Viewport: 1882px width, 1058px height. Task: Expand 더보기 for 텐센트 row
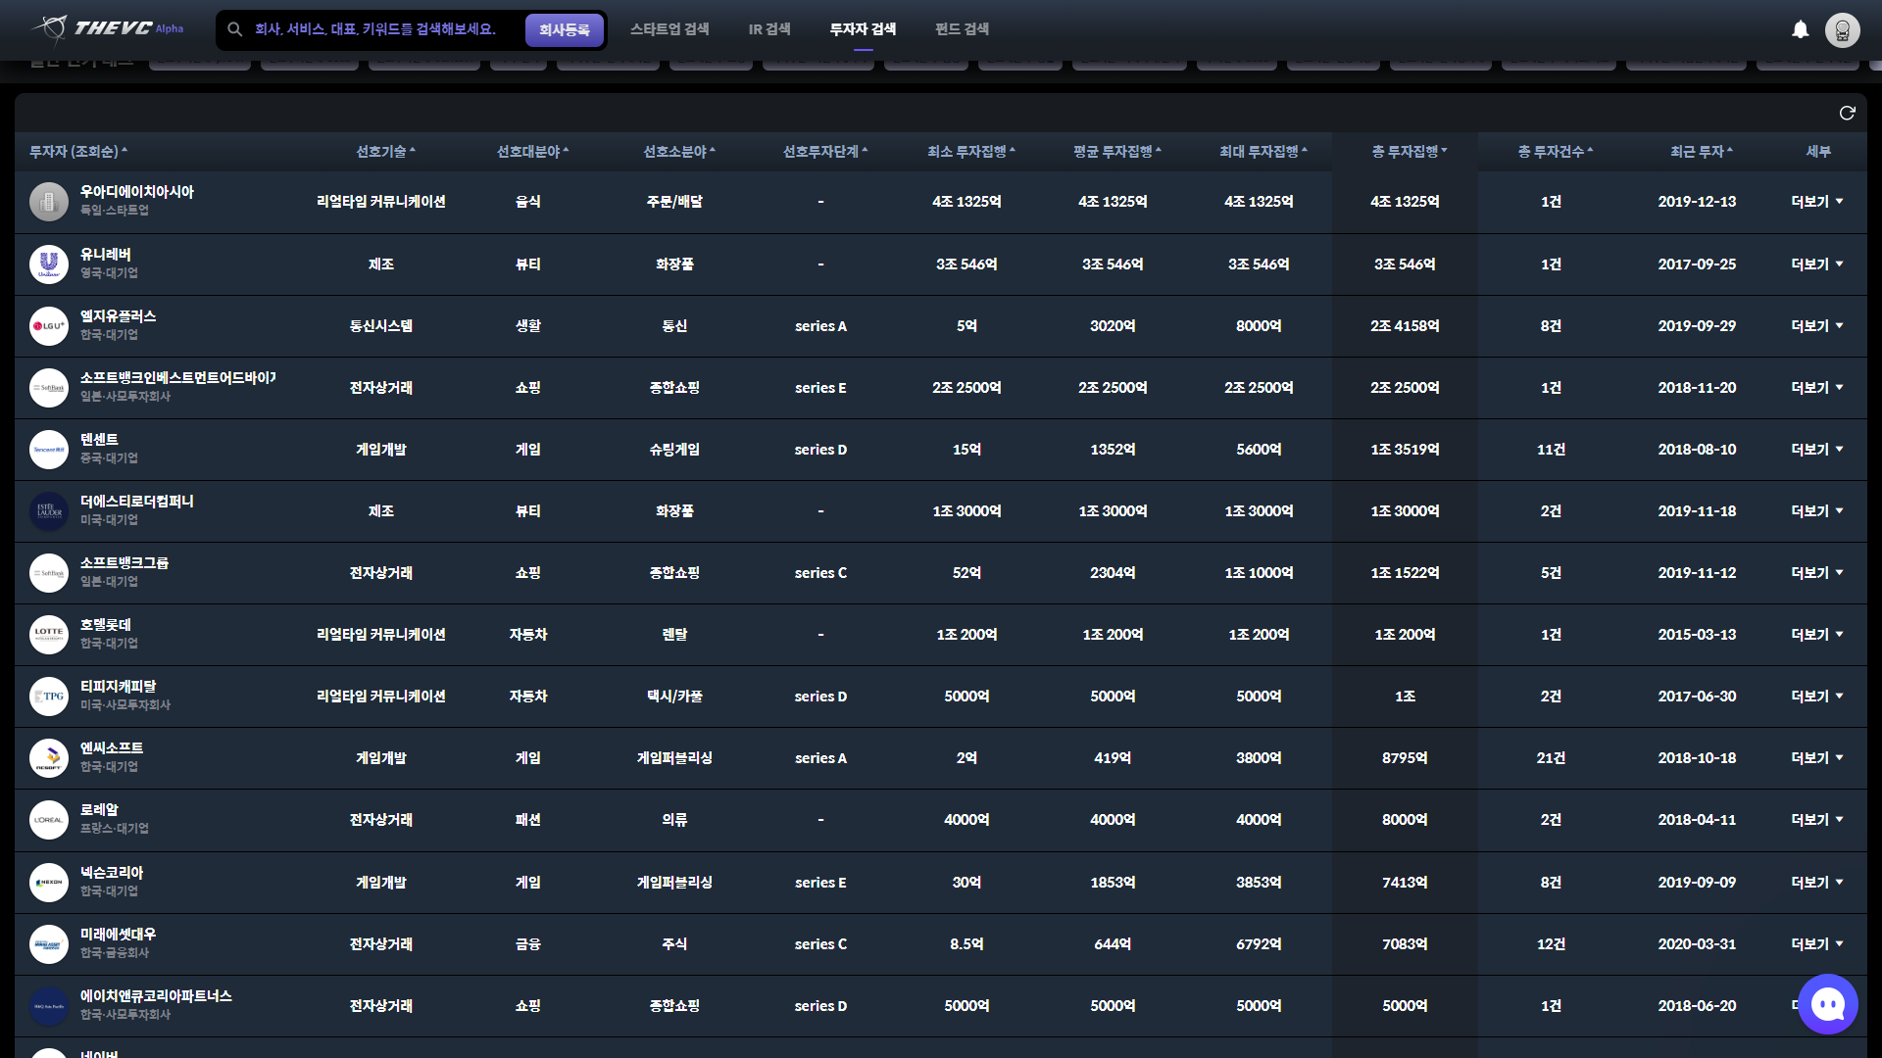pyautogui.click(x=1816, y=450)
